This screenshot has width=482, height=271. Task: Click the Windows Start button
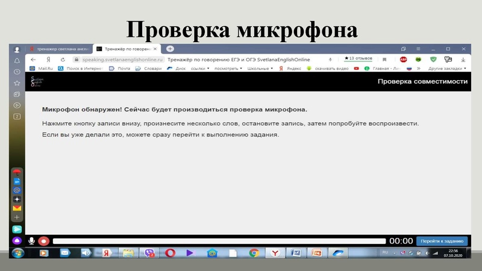pyautogui.click(x=18, y=253)
